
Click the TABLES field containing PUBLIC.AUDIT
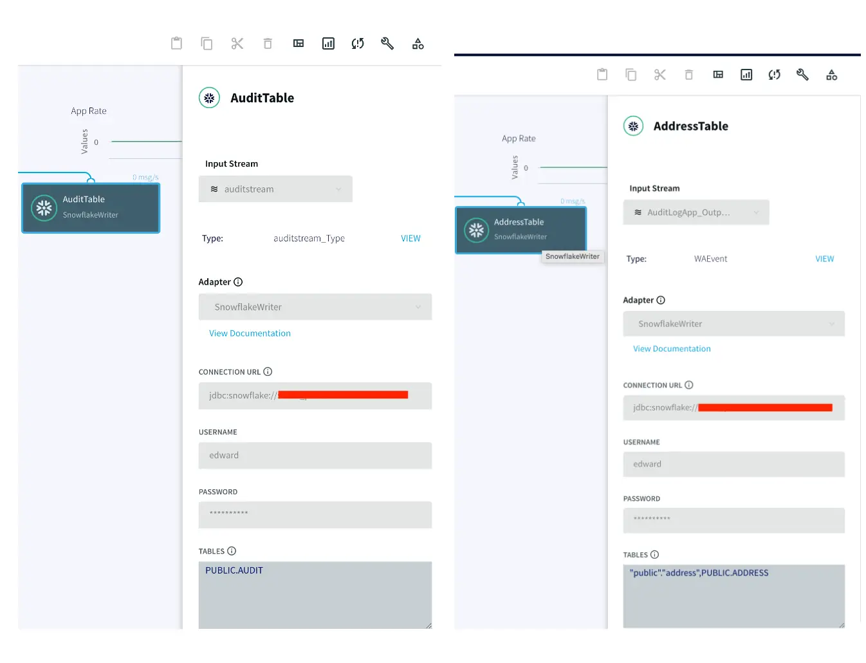[315, 594]
